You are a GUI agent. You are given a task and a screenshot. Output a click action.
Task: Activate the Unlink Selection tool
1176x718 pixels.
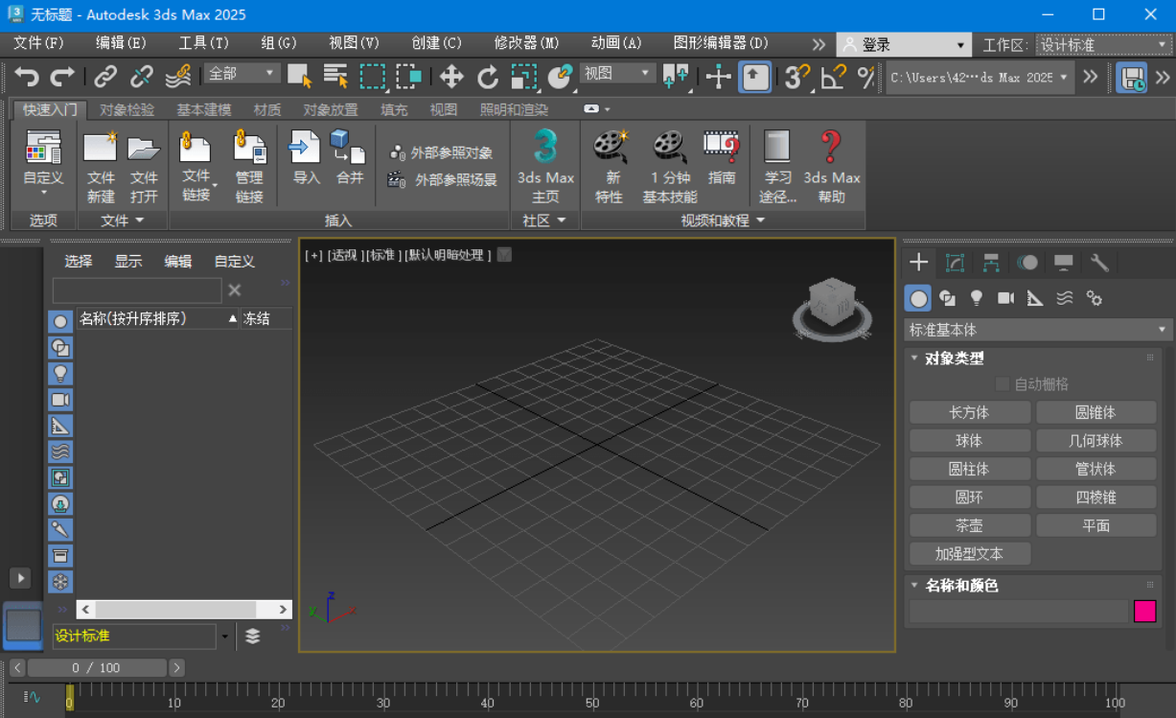click(141, 77)
